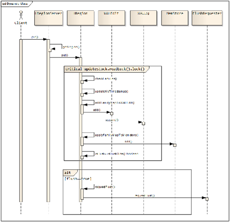Click the WALEdit lifeline box
230x222 pixels.
112,18
